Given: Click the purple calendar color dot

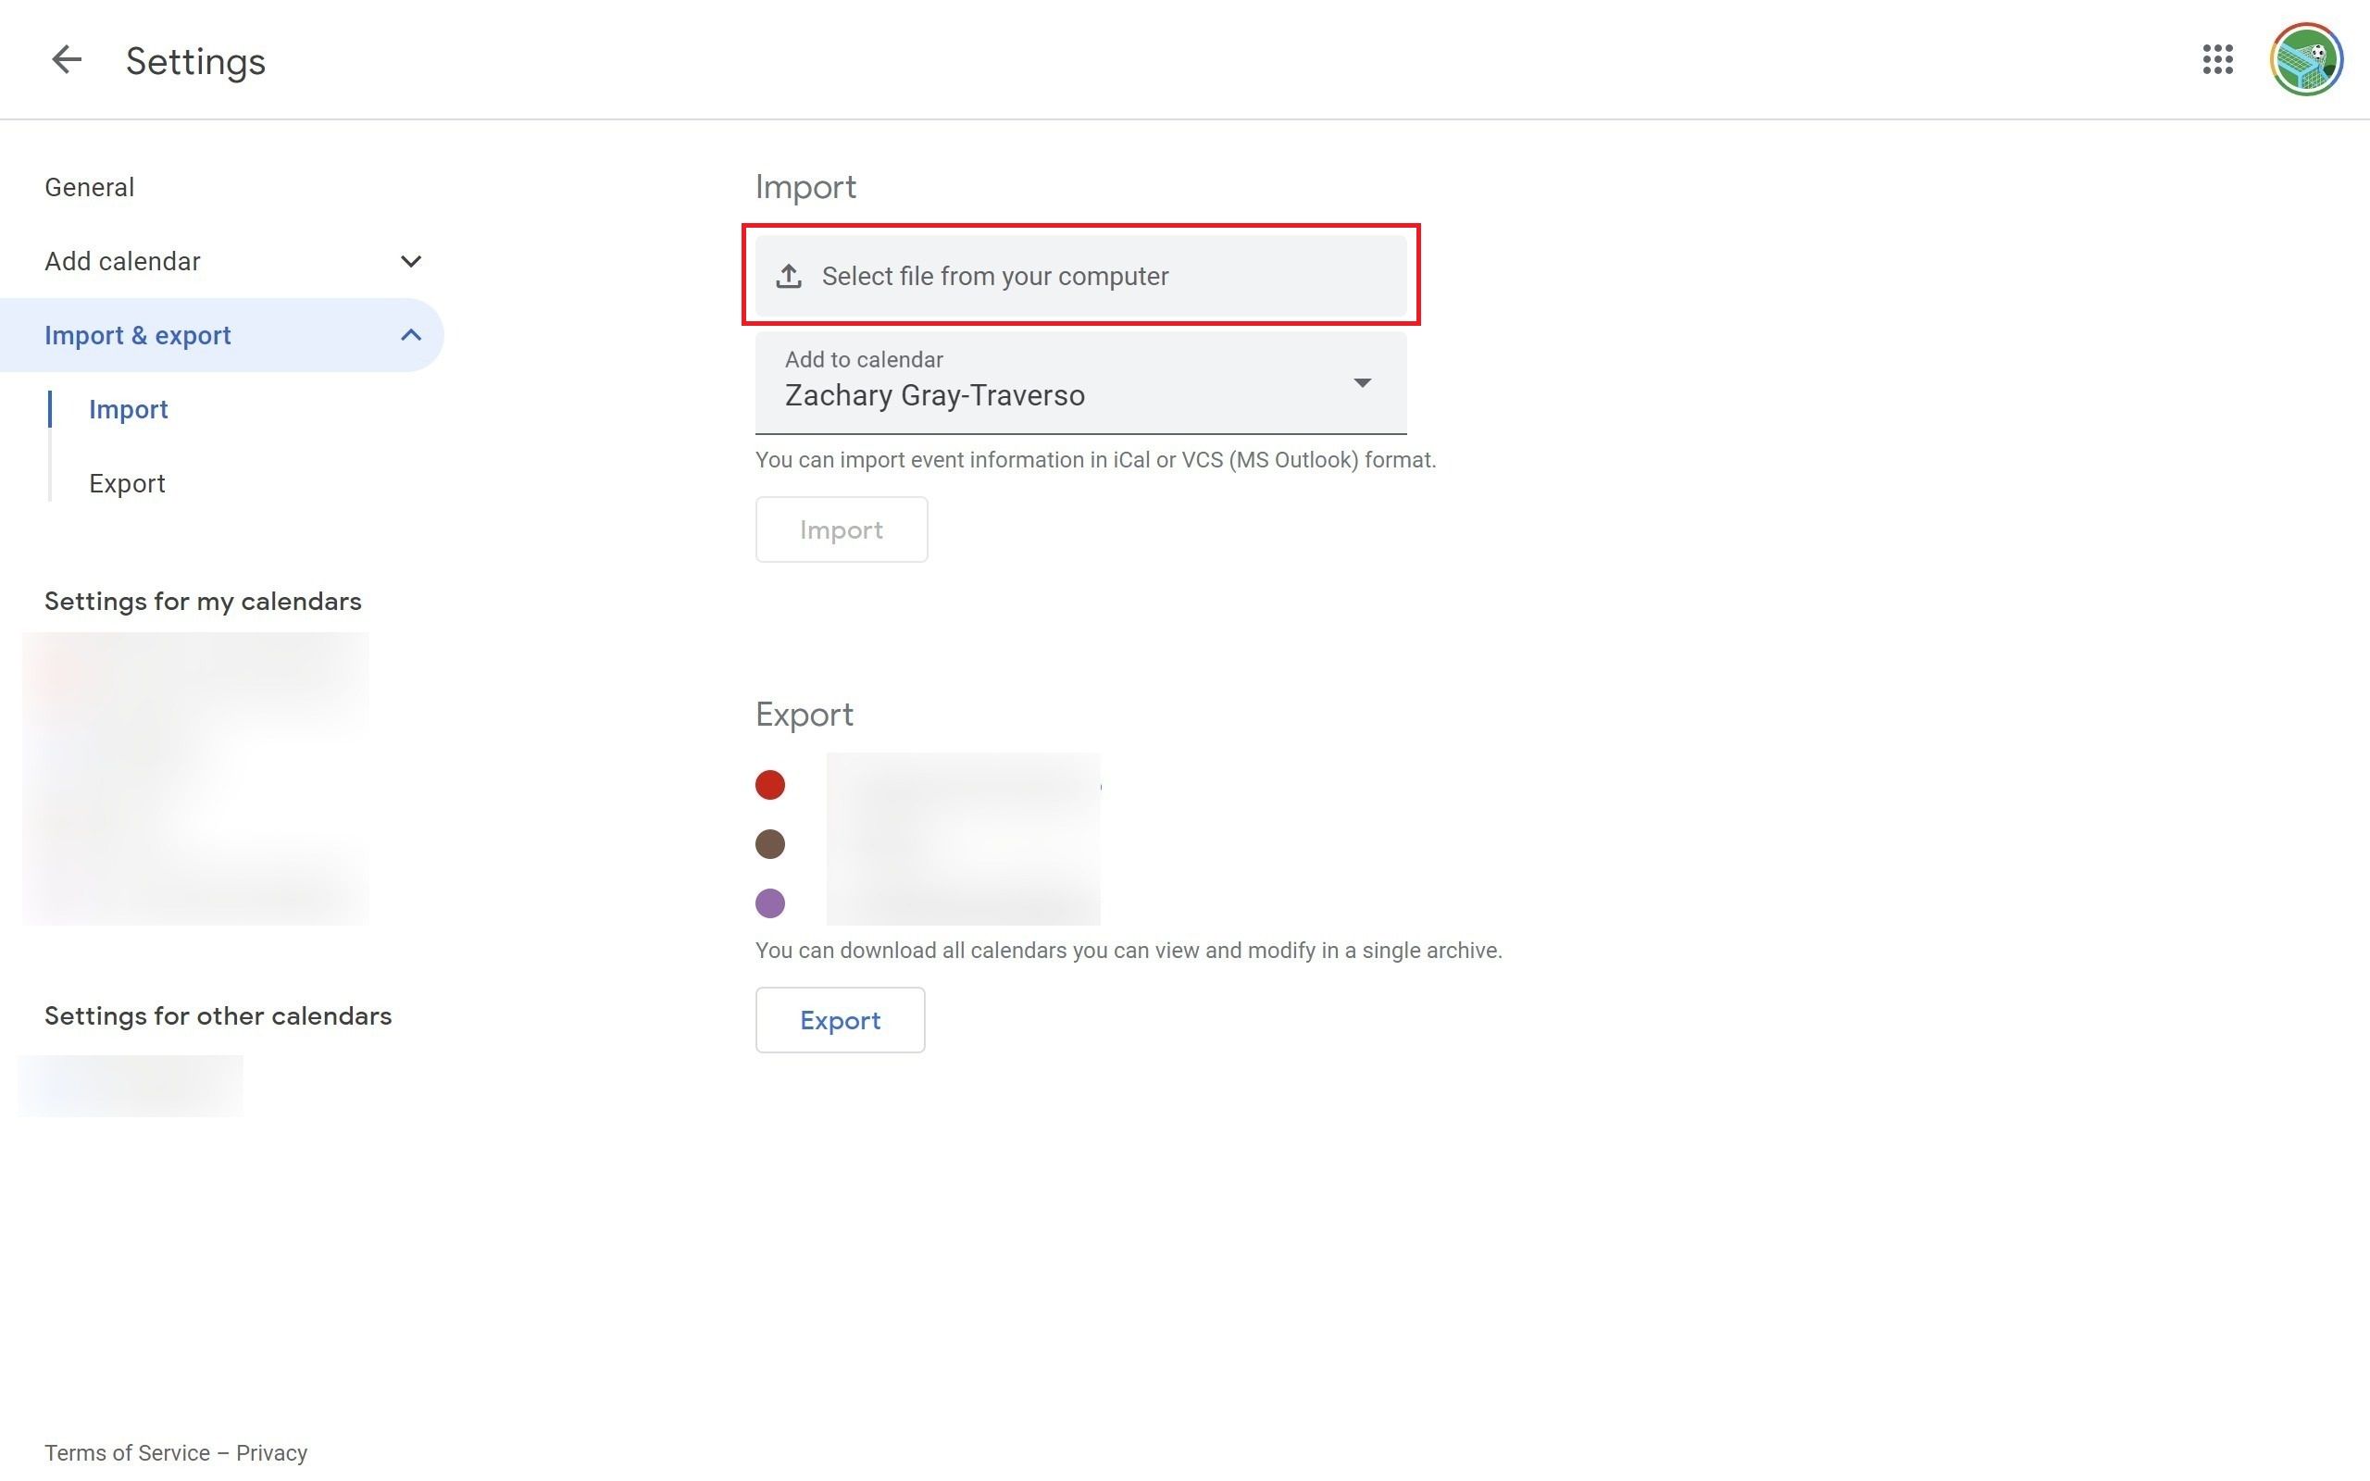Looking at the screenshot, I should [x=769, y=904].
